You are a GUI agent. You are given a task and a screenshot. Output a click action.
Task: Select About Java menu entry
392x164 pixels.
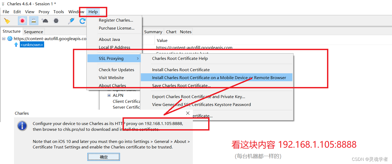click(109, 40)
